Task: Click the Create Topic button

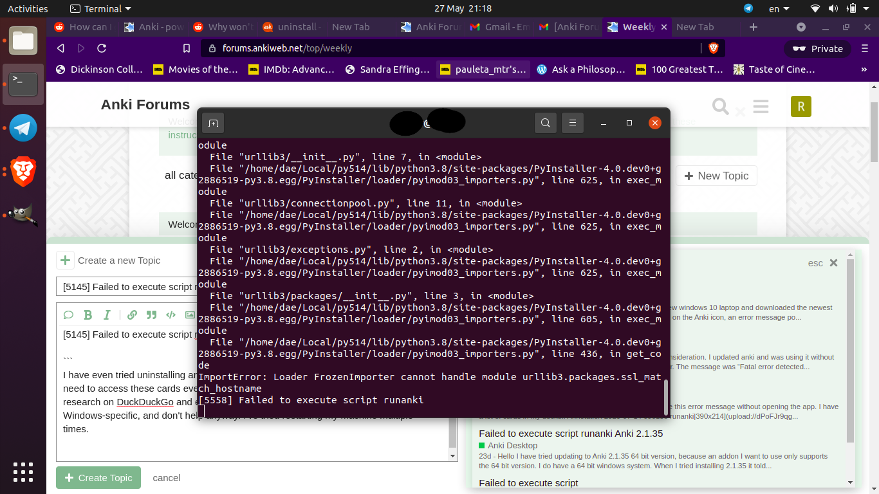Action: pos(98,477)
